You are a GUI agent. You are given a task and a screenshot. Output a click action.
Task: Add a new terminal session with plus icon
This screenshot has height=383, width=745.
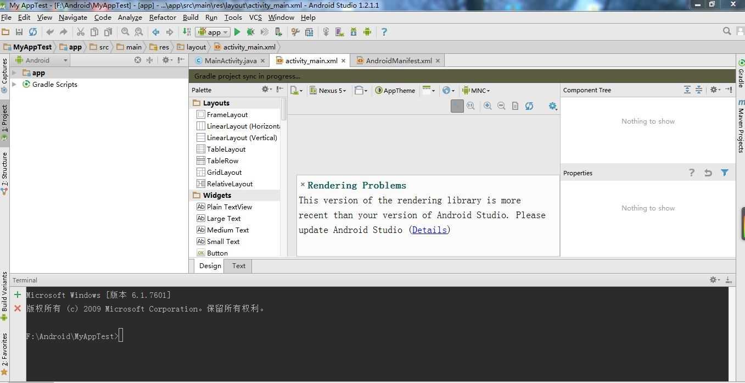[x=18, y=295]
